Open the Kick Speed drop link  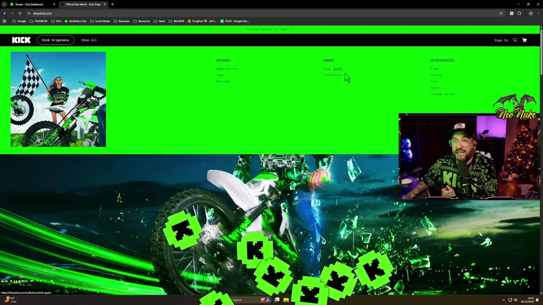point(333,69)
